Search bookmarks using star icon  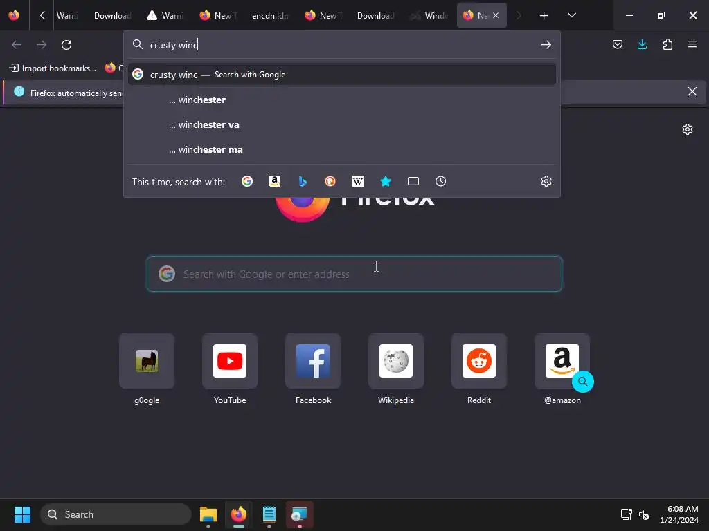[385, 182]
